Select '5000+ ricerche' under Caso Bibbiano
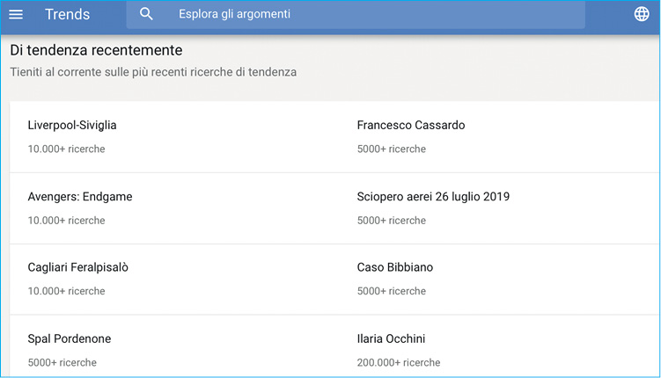Screen dimensions: 661x378 (392, 291)
